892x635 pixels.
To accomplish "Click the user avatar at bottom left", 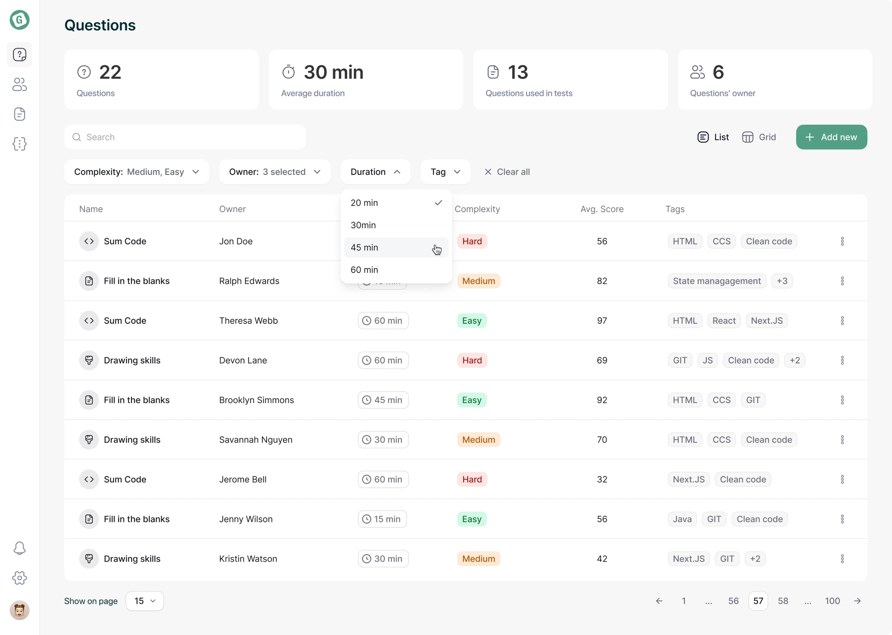I will click(20, 610).
